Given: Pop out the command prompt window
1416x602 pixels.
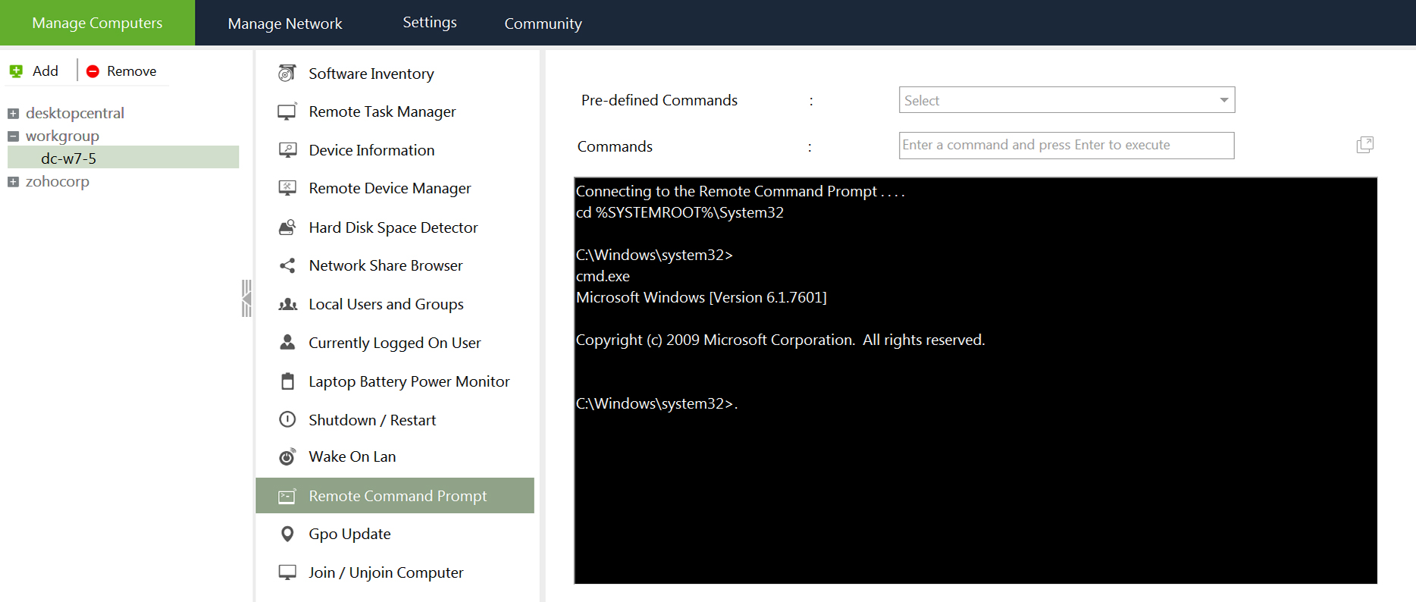Looking at the screenshot, I should pos(1364,145).
